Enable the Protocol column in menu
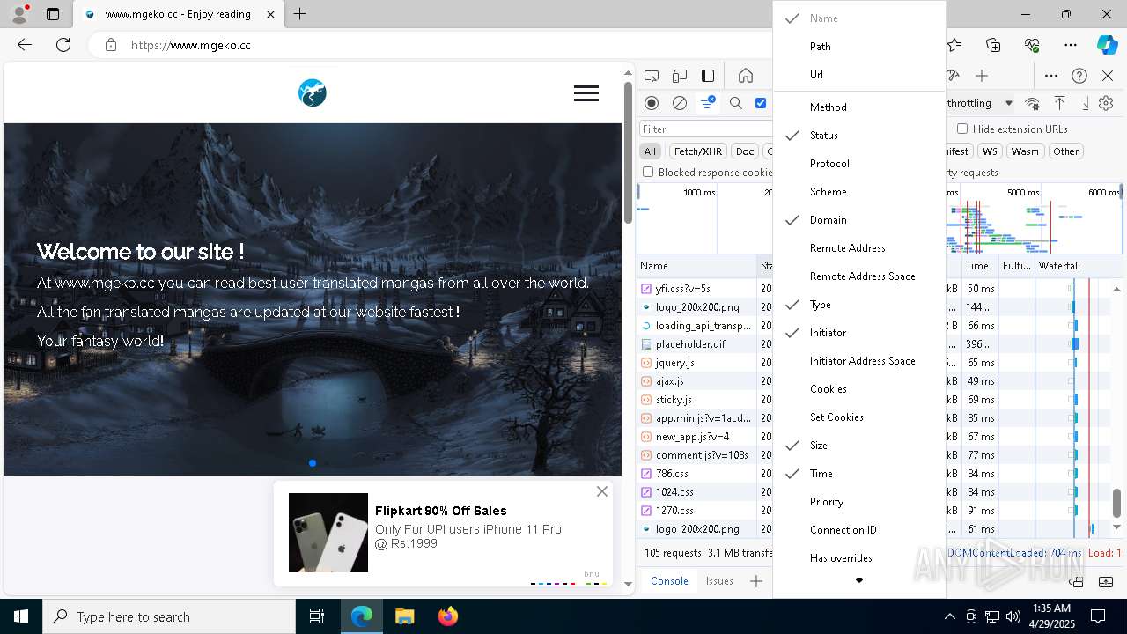Image resolution: width=1127 pixels, height=634 pixels. coord(859,164)
